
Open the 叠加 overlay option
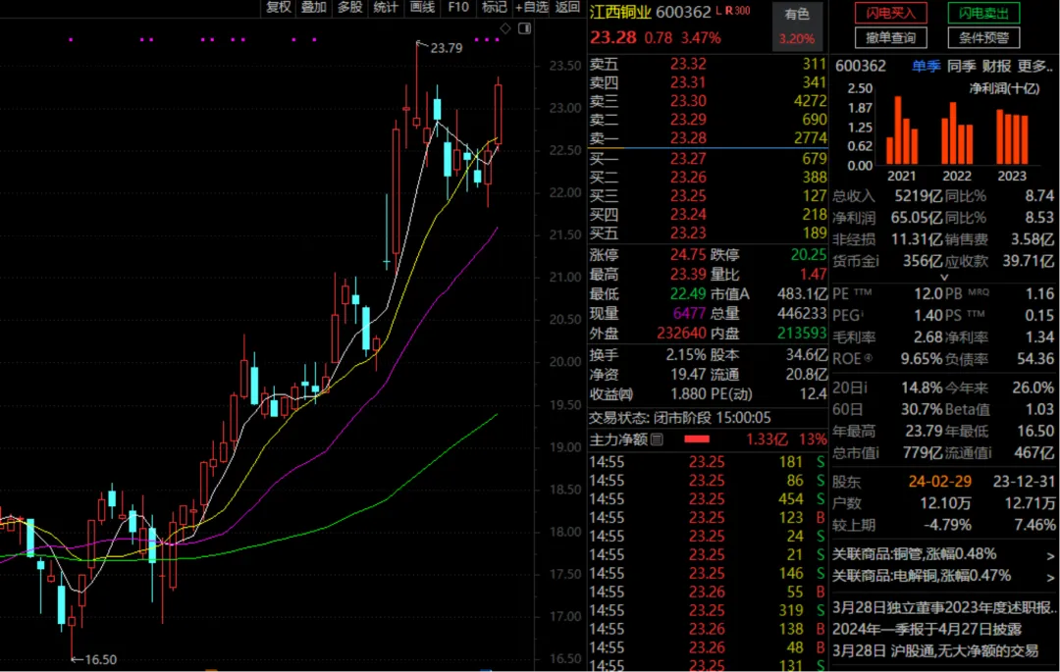(314, 8)
